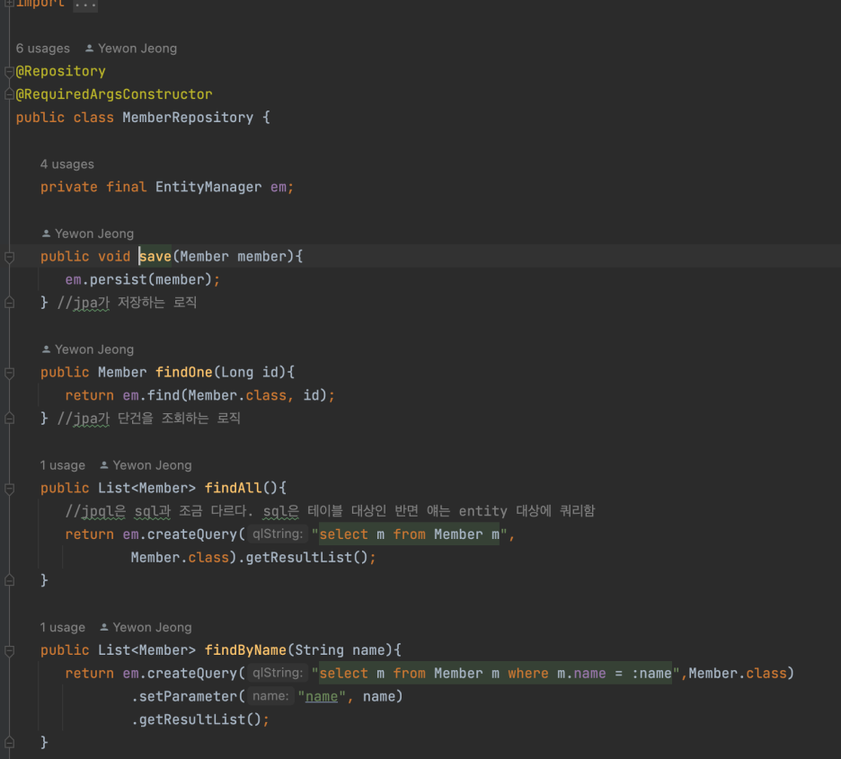
Task: Click the @RequiredArgsConstructor annotation text
Action: [x=114, y=94]
